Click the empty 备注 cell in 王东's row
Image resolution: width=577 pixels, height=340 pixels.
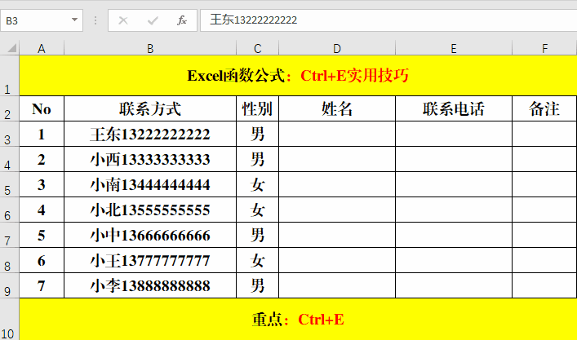pyautogui.click(x=544, y=135)
